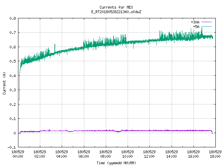This screenshot has height=166, width=222.
Task: Click the x-axis label "Time (yymmdd HH:MM)"
Action: click(x=116, y=163)
